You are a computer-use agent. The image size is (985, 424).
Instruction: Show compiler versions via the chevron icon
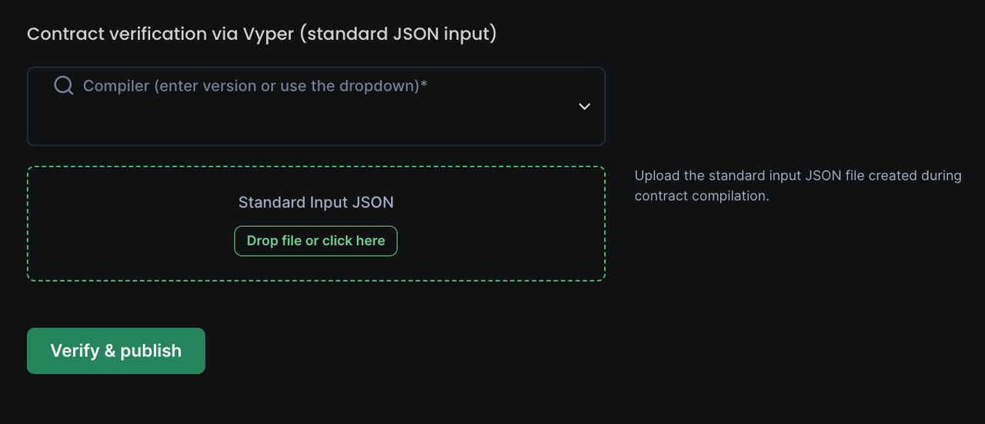[x=584, y=106]
